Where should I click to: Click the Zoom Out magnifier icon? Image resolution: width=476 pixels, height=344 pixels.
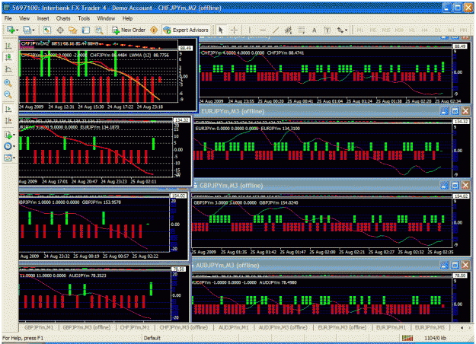pos(8,94)
